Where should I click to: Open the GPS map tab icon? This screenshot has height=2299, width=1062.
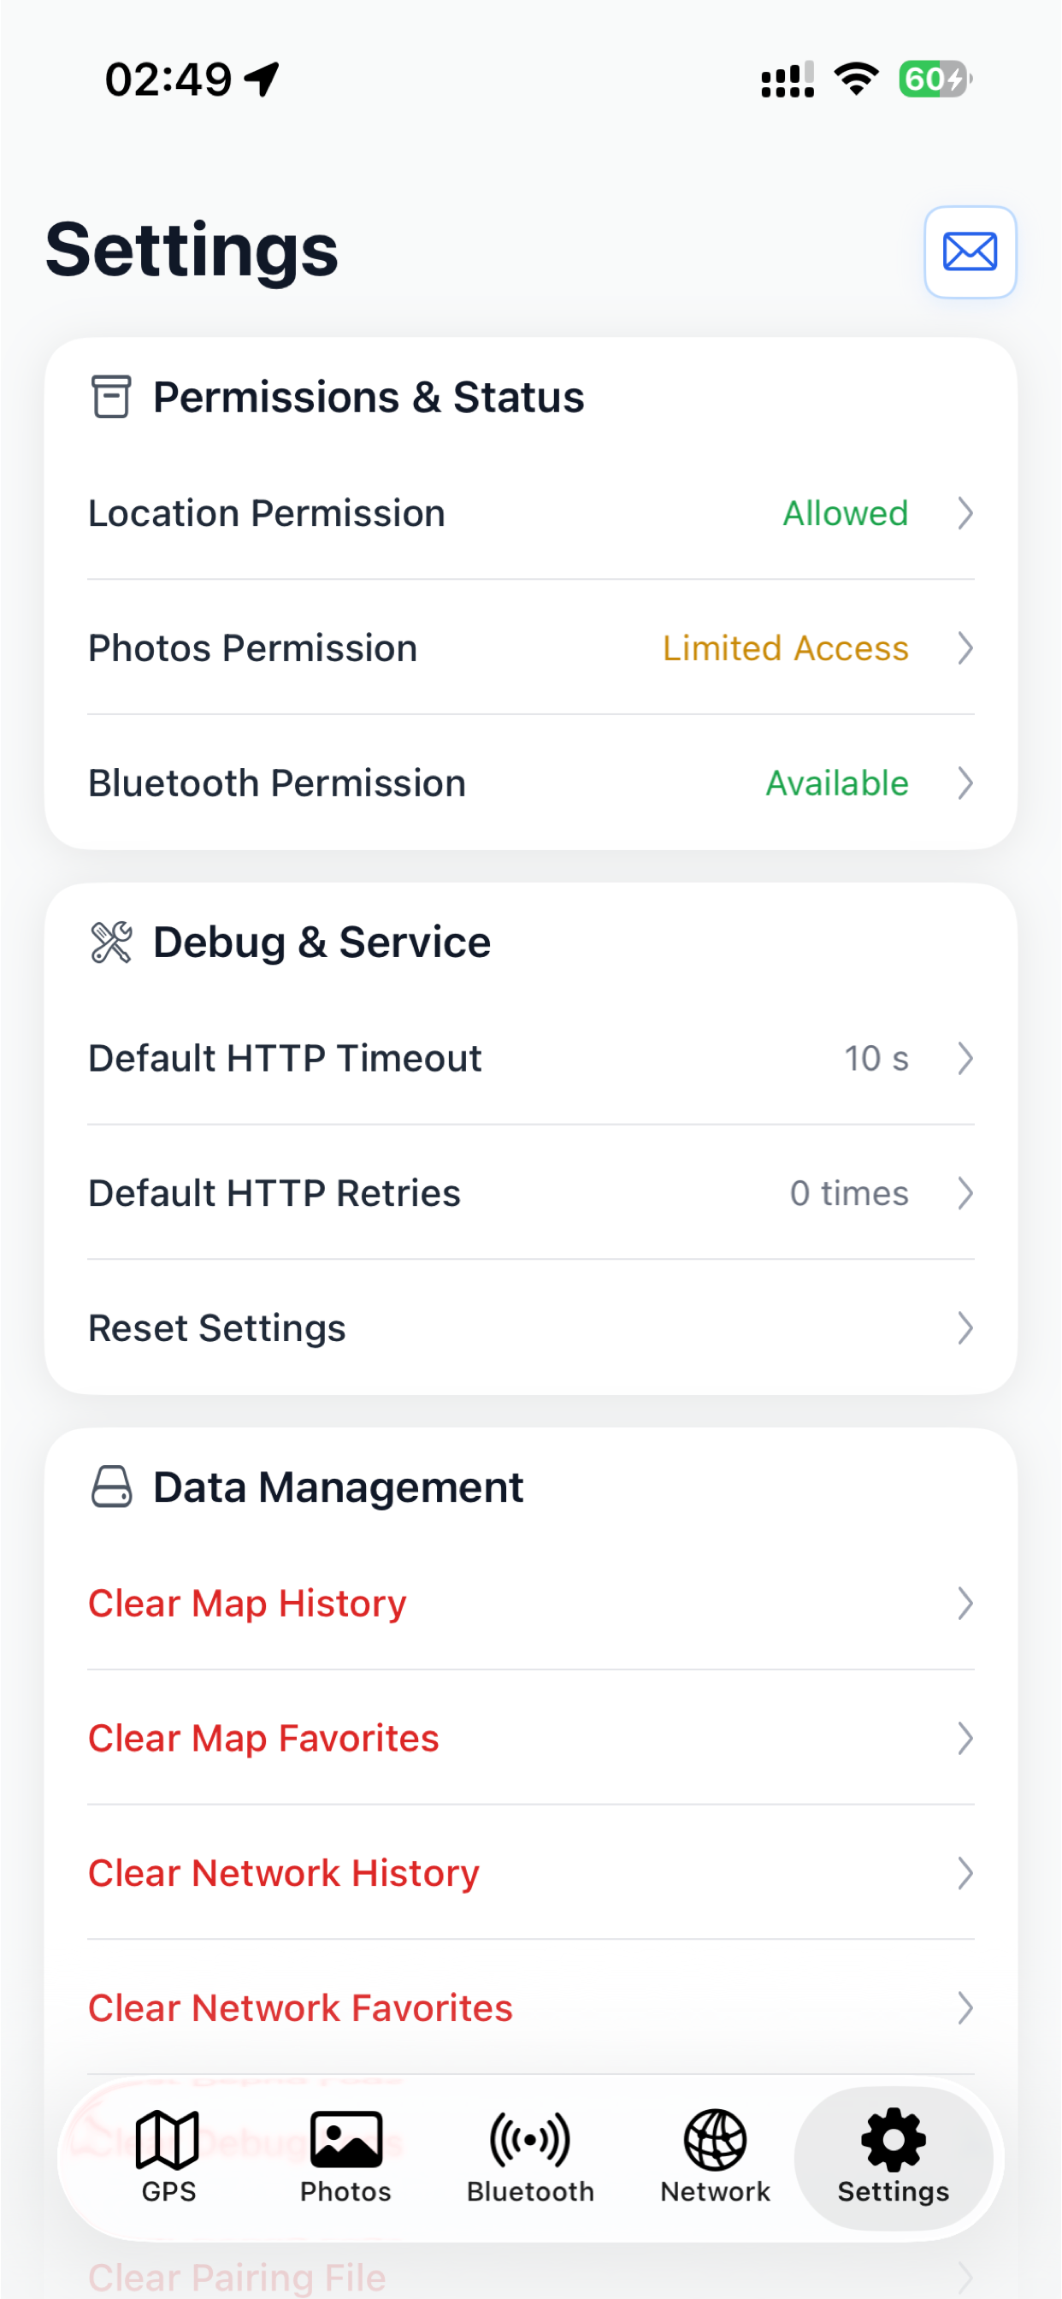pos(168,2139)
